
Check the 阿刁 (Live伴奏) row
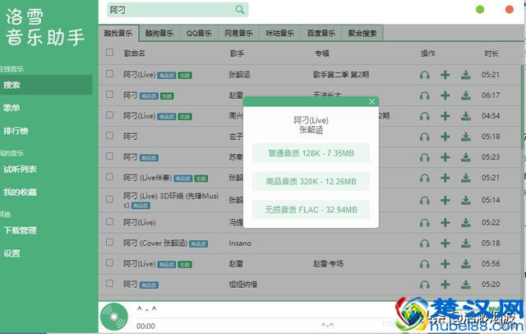[109, 177]
